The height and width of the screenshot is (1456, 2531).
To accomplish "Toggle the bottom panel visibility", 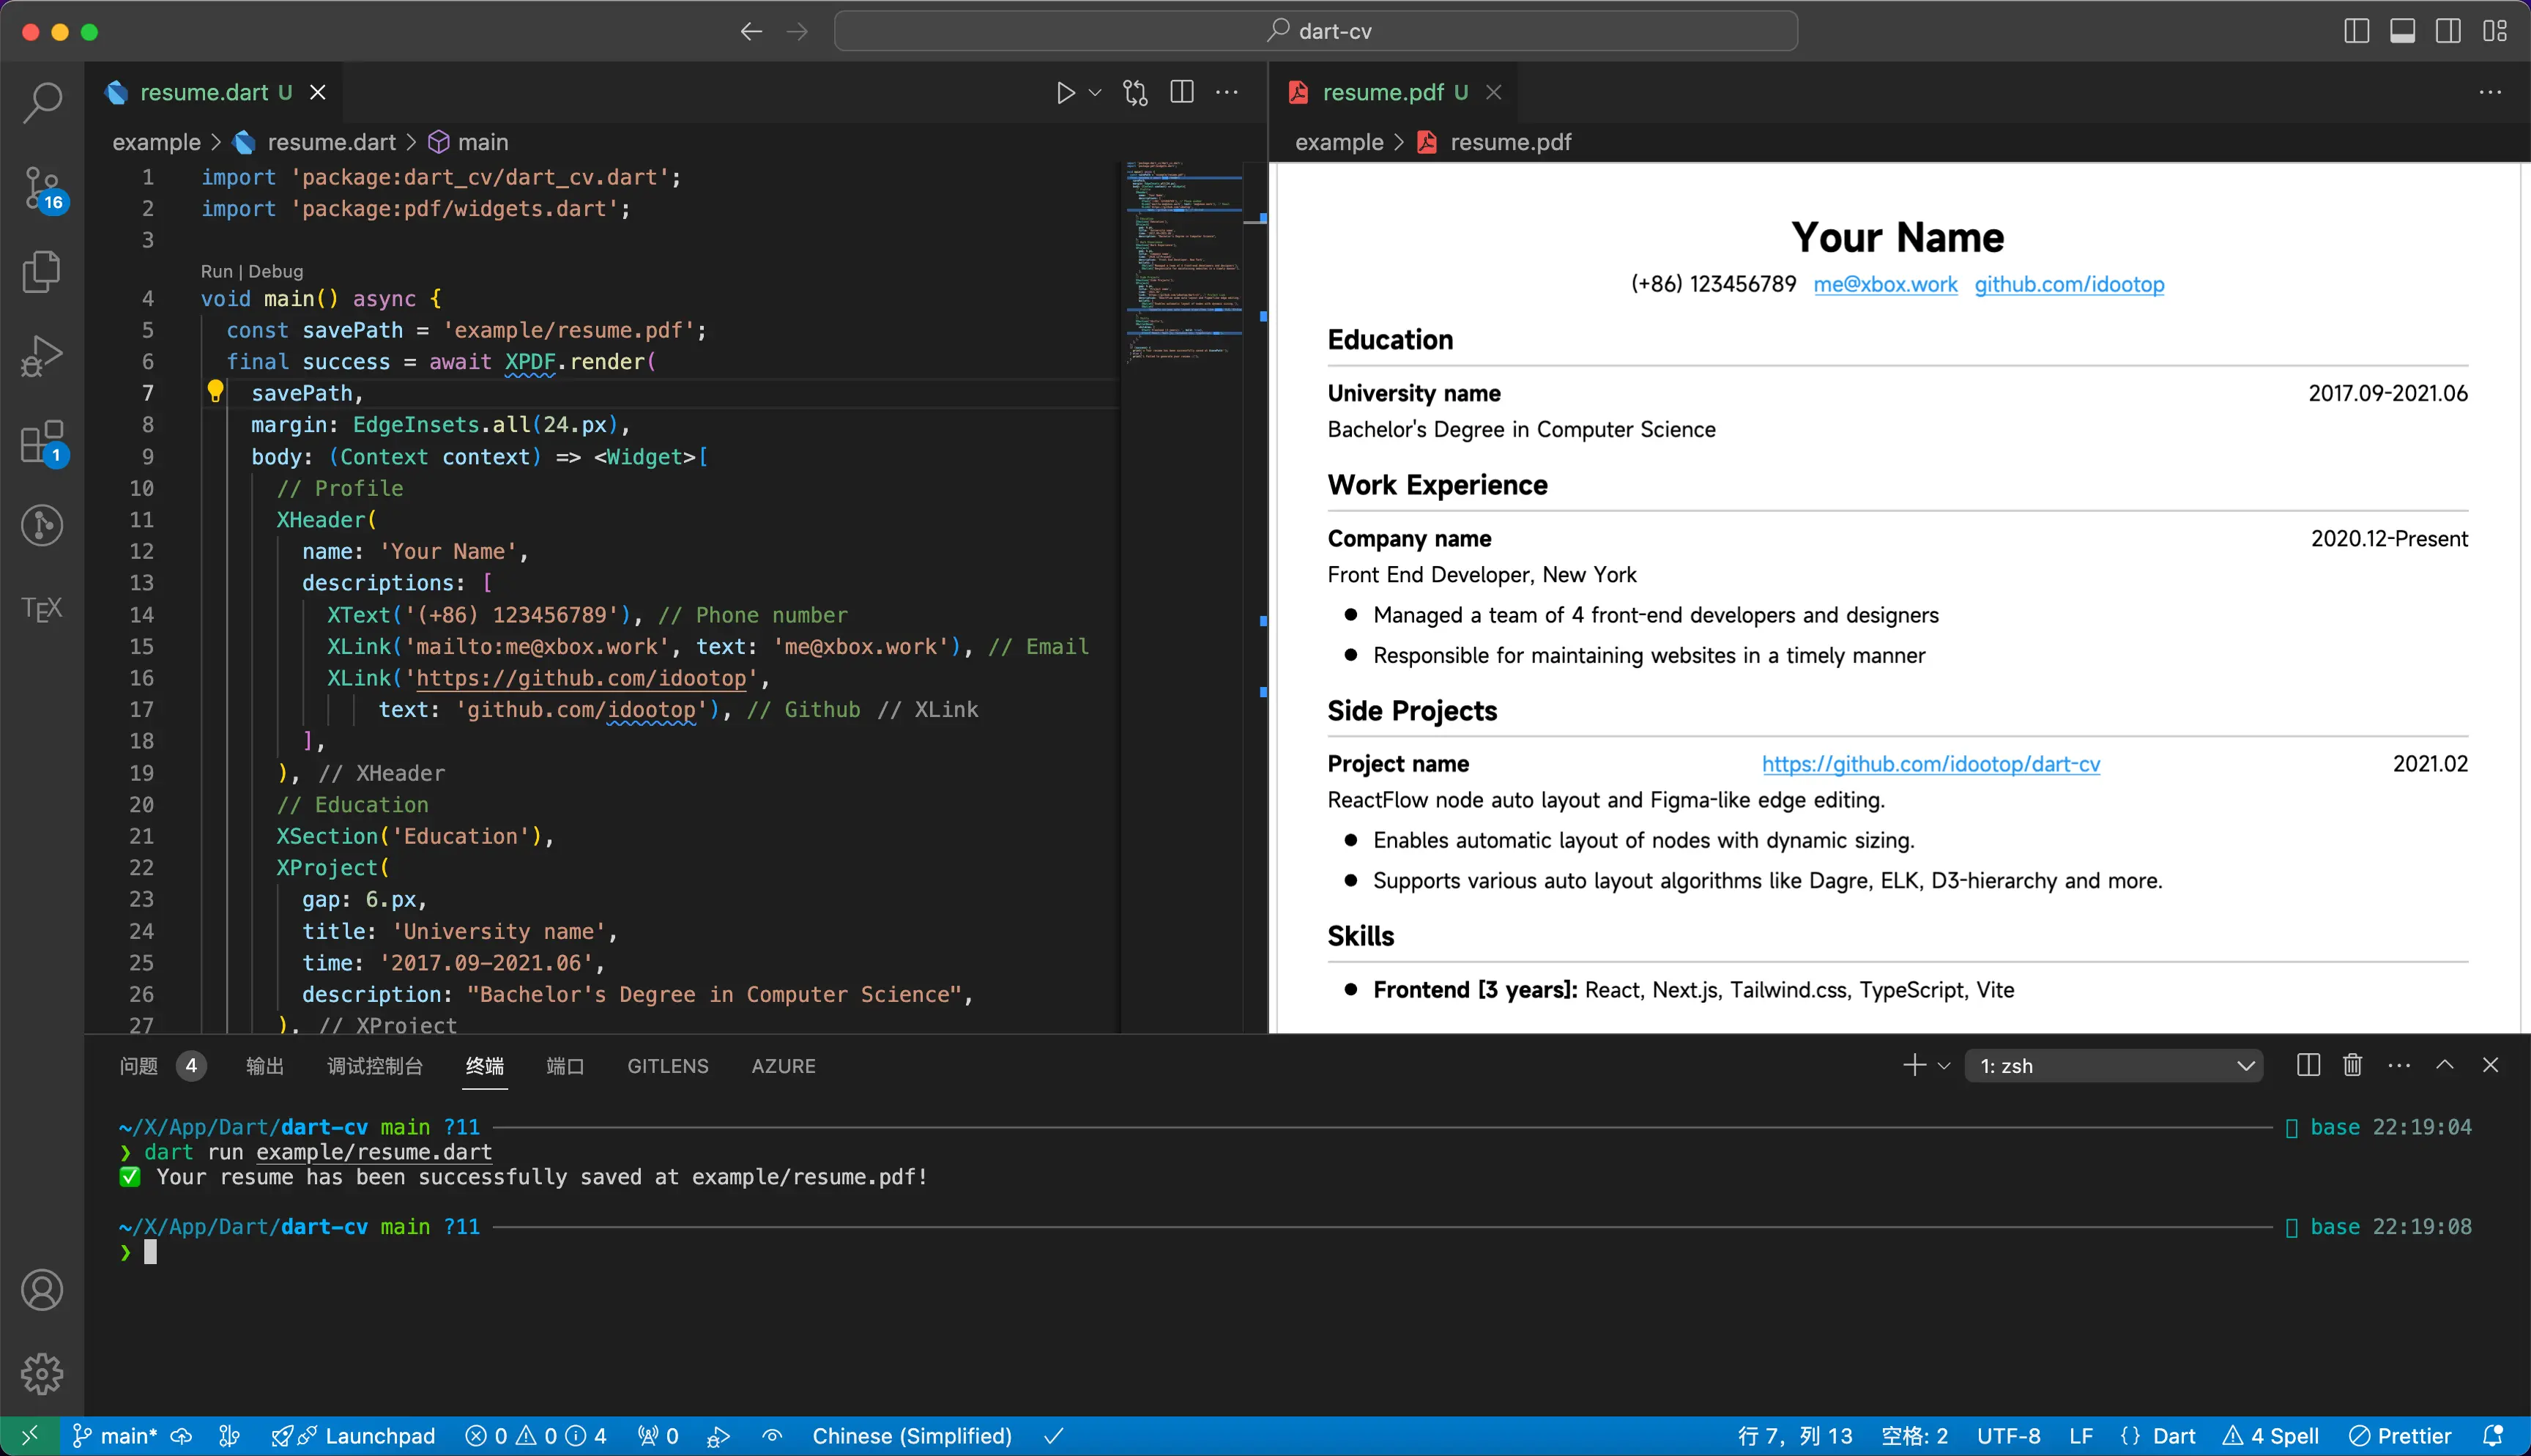I will pos(2402,31).
